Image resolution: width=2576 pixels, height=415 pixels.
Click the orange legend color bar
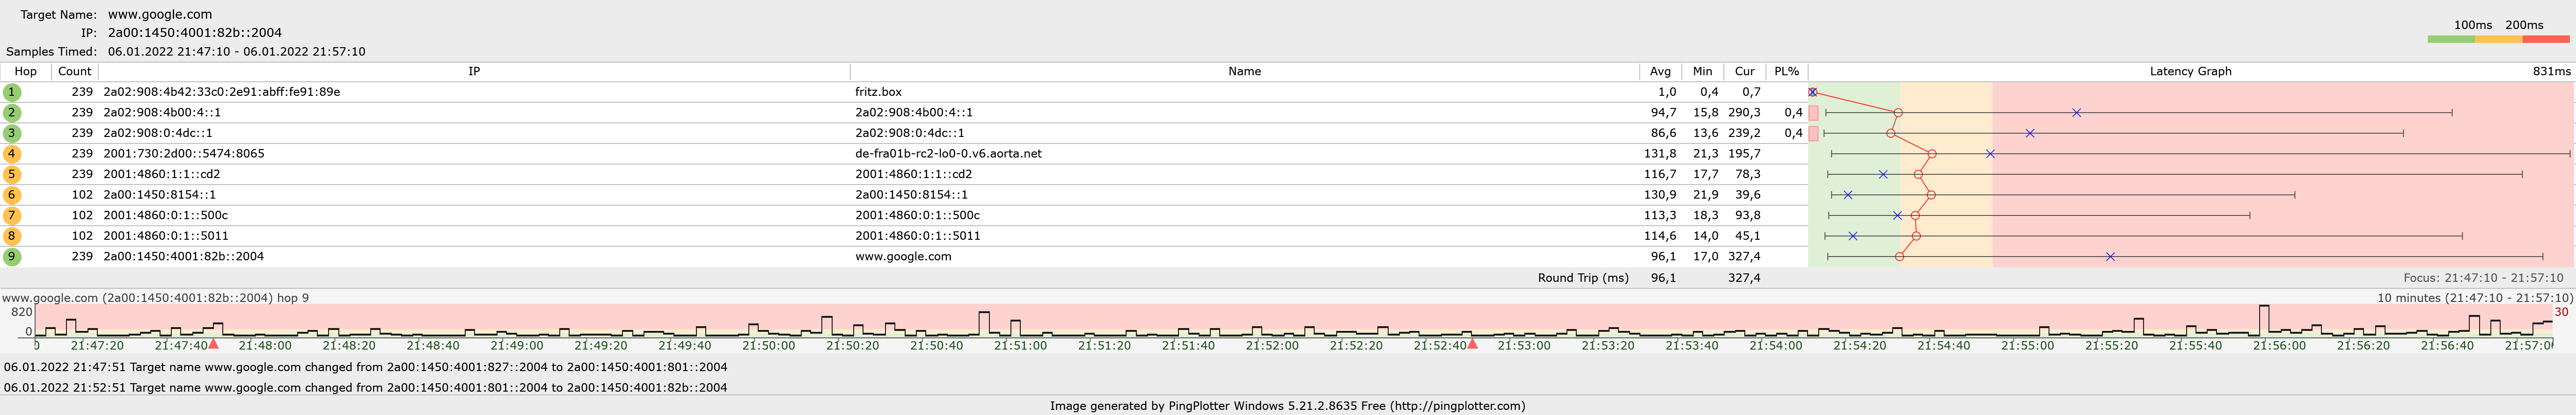[x=2498, y=40]
